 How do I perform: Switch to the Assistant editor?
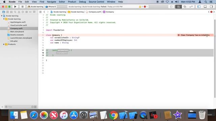tap(185, 7)
